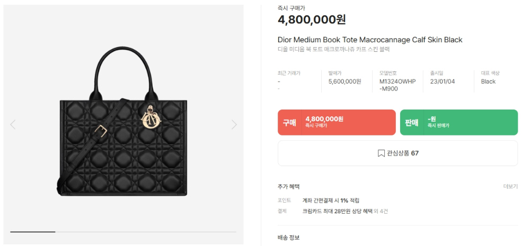Click the Dior Medium Book Tote product title
This screenshot has width=530, height=246.
[x=370, y=40]
